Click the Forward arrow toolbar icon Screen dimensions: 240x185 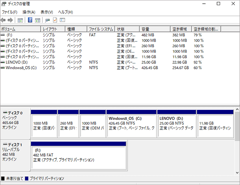pyautogui.click(x=10, y=20)
